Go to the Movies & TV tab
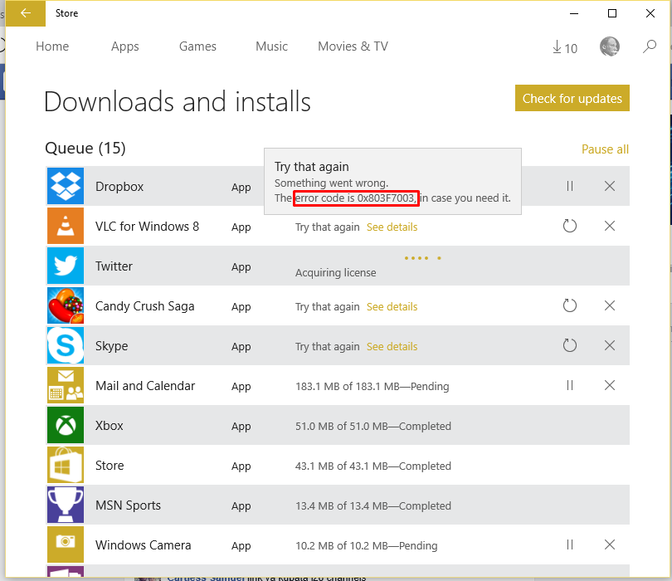The image size is (672, 581). (353, 46)
